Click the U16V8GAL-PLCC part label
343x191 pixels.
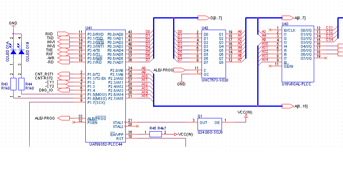(x=297, y=84)
